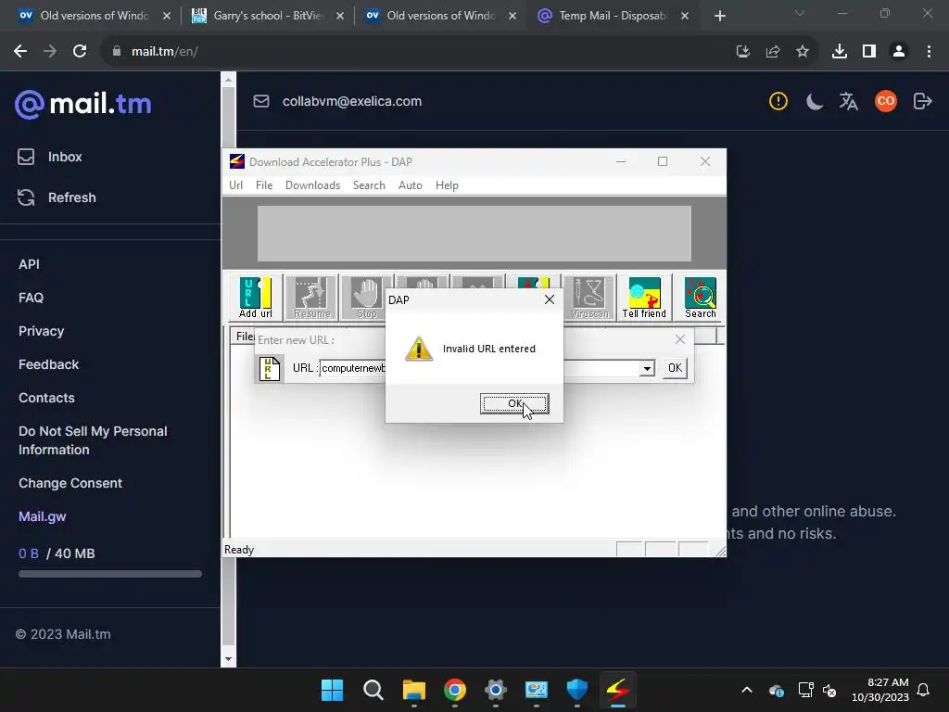Click the Viruscan toolbar icon
Screen dimensions: 949x712
tap(589, 298)
